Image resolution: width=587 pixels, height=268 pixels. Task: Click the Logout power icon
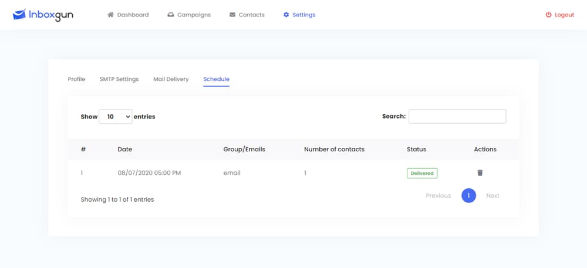click(548, 15)
